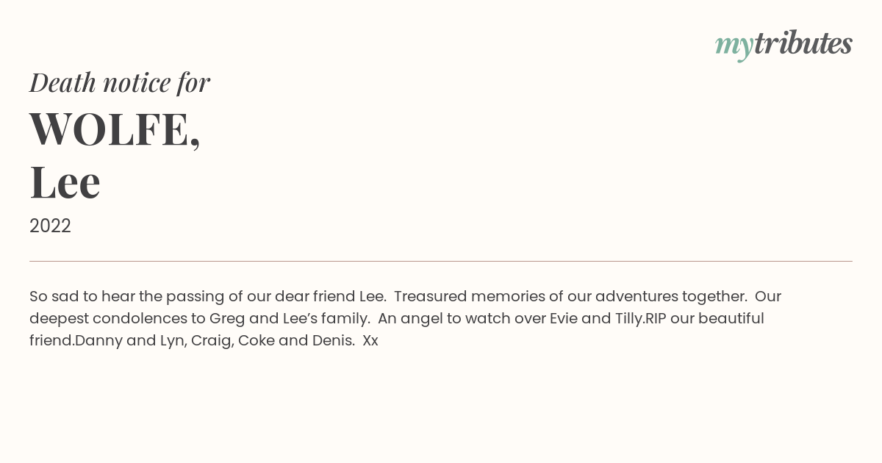Click the mytributes logo
882x463 pixels.
click(x=784, y=45)
